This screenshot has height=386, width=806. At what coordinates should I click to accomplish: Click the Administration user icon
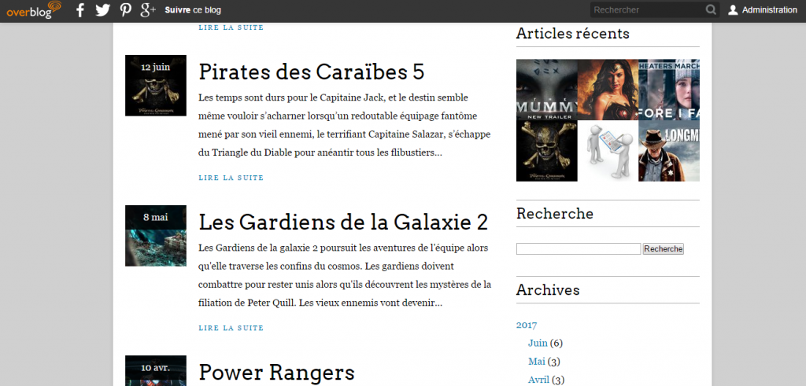733,10
